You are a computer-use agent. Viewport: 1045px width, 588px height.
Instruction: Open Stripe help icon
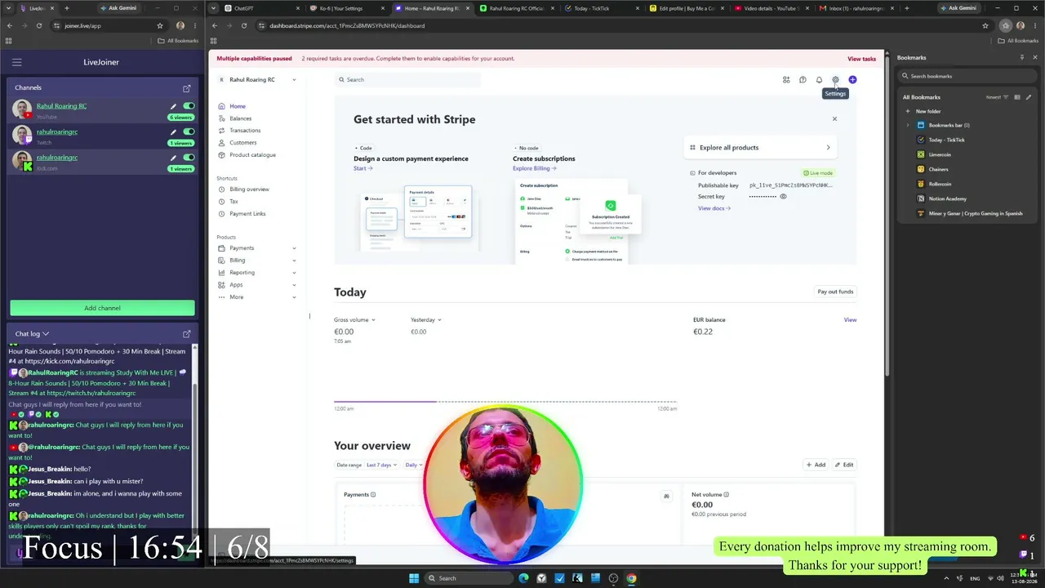(x=803, y=80)
